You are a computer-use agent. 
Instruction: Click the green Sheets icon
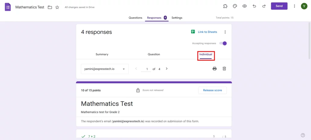click(x=193, y=32)
